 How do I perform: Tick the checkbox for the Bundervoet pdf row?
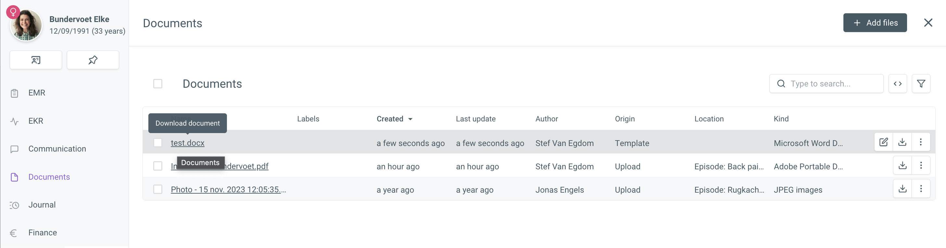pos(157,166)
